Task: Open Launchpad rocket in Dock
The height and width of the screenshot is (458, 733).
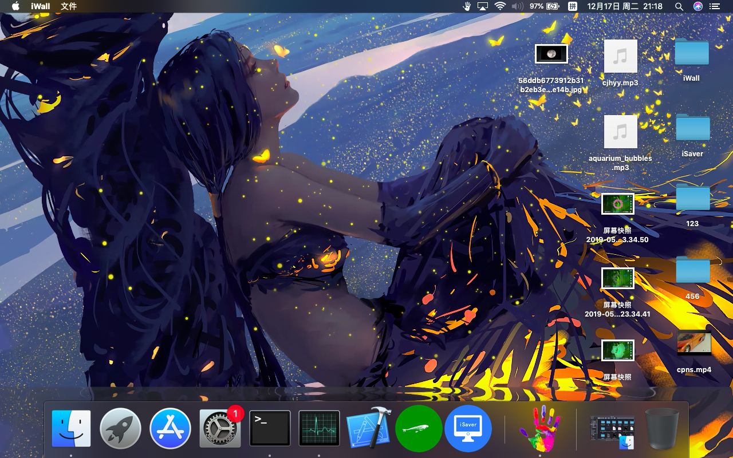Action: click(120, 428)
